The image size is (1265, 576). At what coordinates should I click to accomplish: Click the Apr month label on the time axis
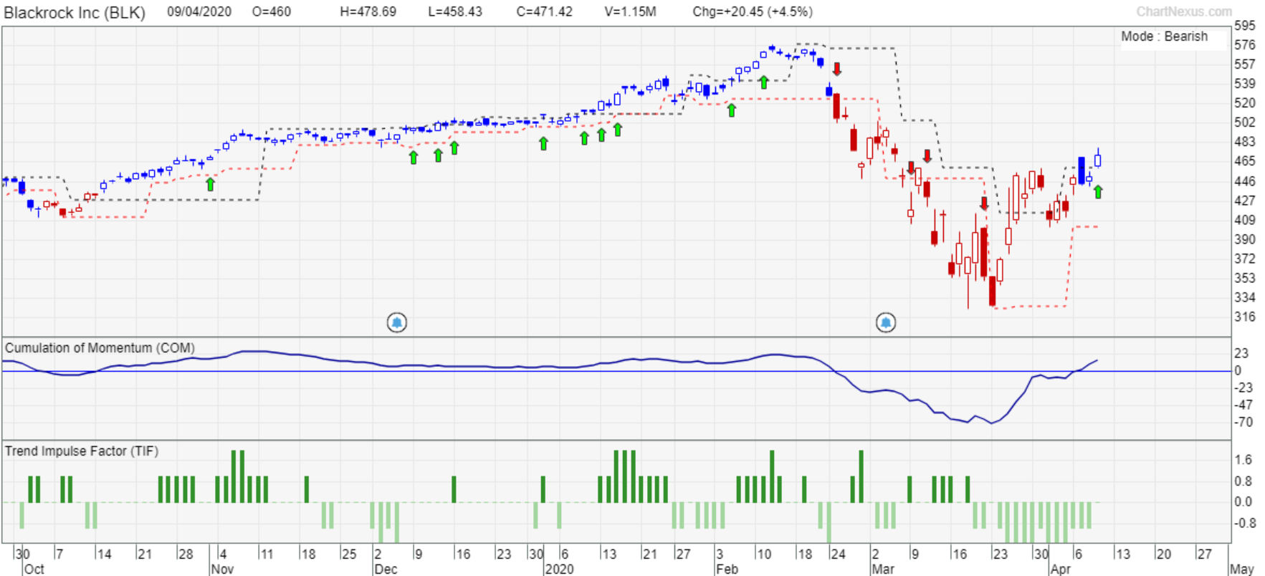(x=1060, y=569)
